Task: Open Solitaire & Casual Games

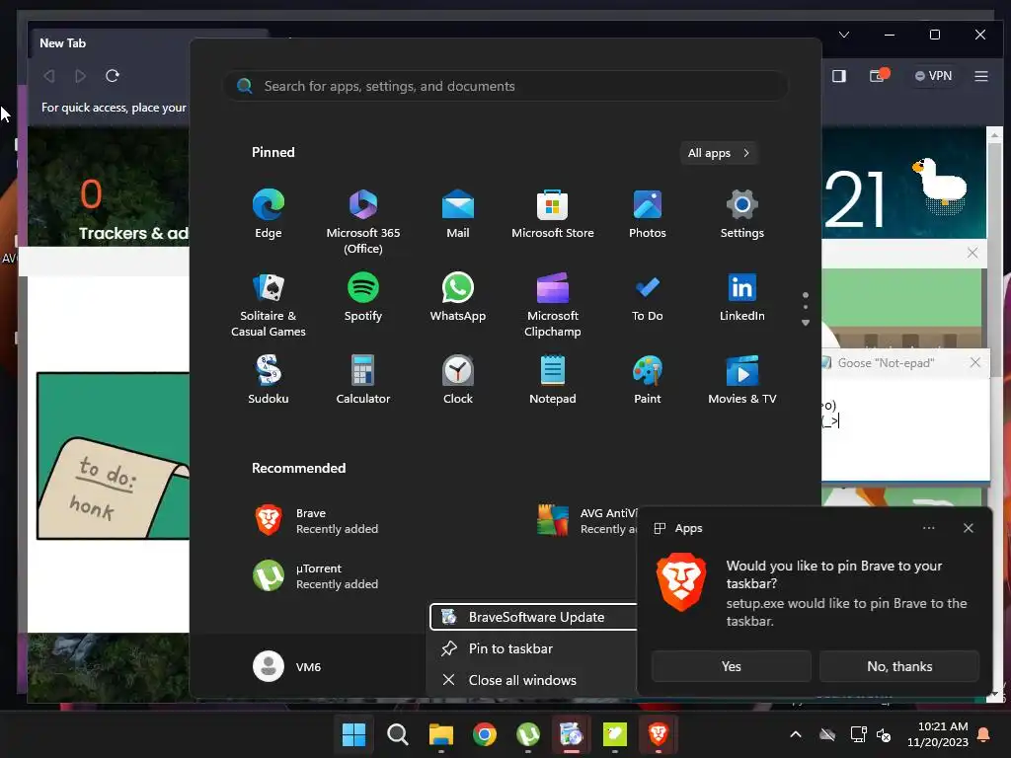Action: [x=269, y=304]
